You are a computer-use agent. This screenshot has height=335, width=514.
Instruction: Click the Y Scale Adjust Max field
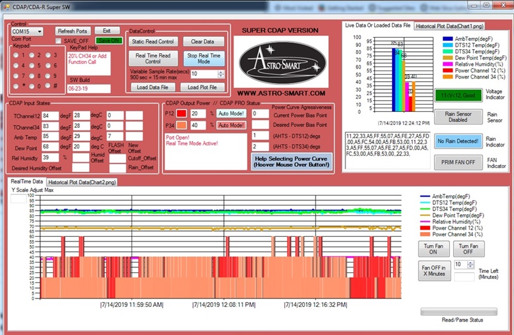pos(19,198)
